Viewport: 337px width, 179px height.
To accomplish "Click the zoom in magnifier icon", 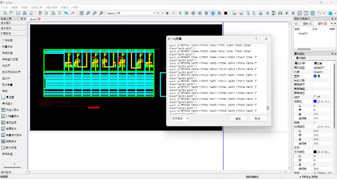I will coord(88,13).
